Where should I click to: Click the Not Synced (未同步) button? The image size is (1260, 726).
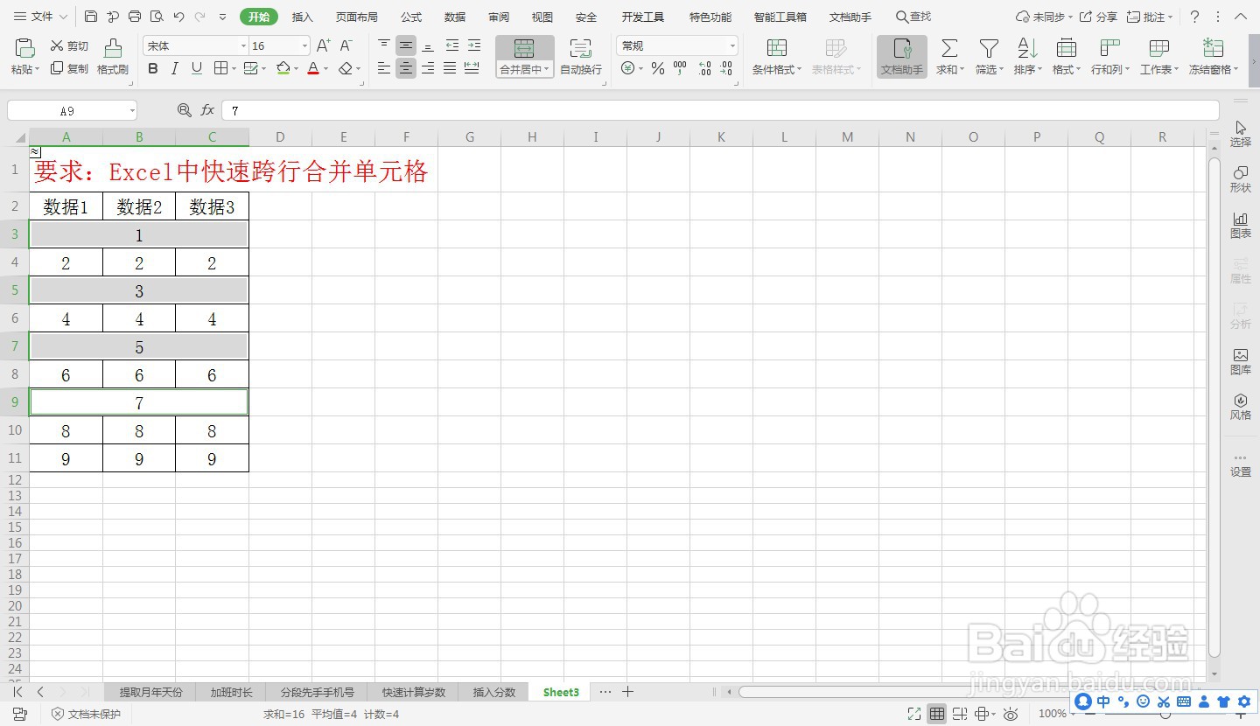(x=1045, y=17)
